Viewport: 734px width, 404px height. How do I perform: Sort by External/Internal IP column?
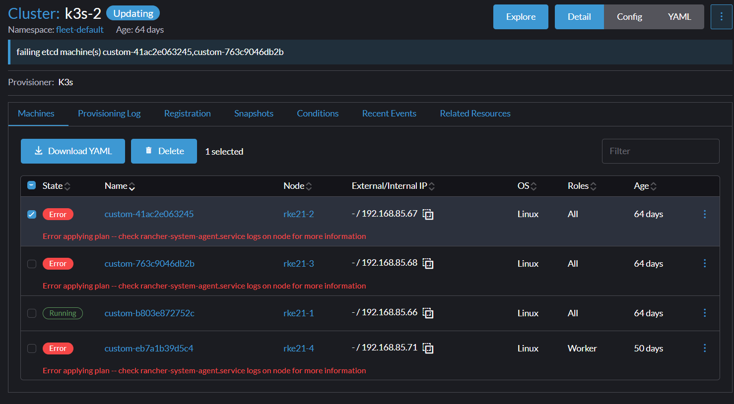pos(394,186)
